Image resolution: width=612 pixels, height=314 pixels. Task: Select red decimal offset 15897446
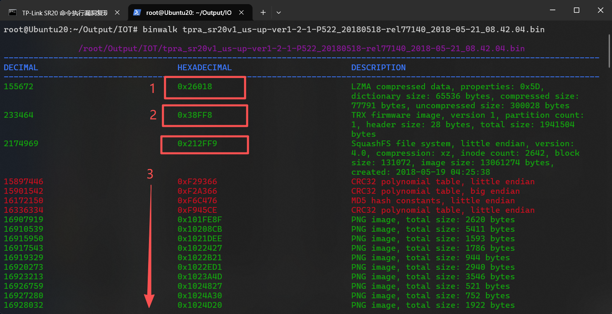(x=24, y=181)
